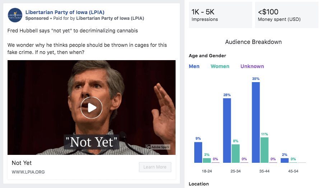This screenshot has width=321, height=188.
Task: Click the 1K - 5K Impressions card
Action: (220, 15)
